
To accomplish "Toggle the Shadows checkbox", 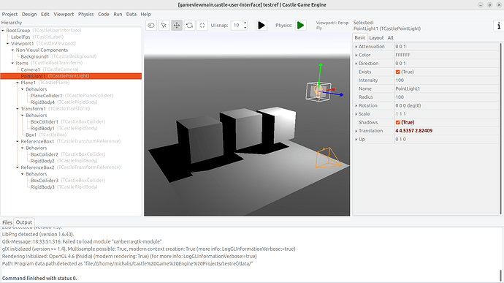I will point(397,122).
